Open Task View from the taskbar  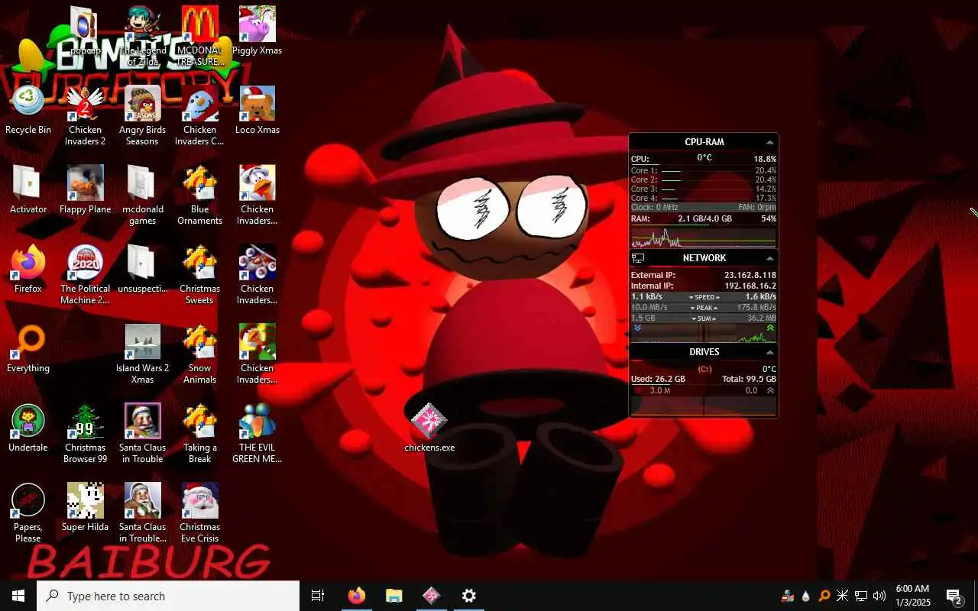(x=318, y=596)
